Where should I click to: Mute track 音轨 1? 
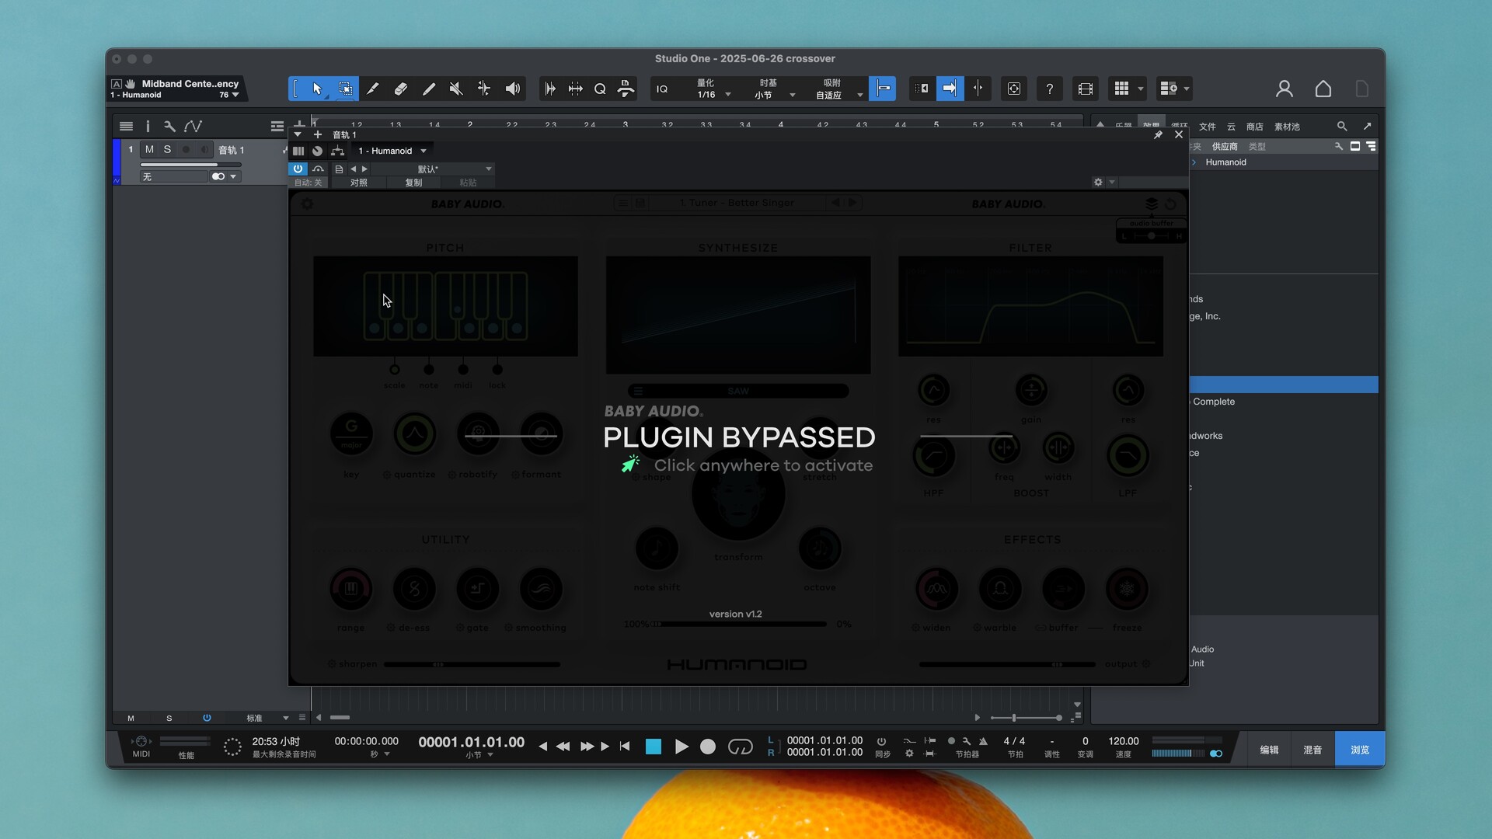(x=149, y=149)
